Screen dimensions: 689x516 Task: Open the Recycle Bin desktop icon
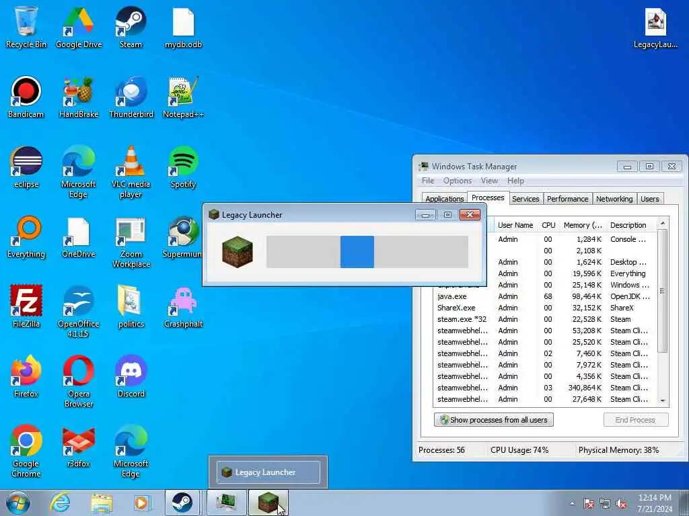26,27
